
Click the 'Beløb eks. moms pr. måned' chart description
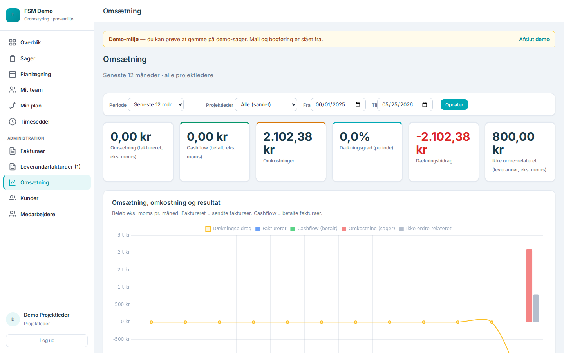[x=217, y=213]
